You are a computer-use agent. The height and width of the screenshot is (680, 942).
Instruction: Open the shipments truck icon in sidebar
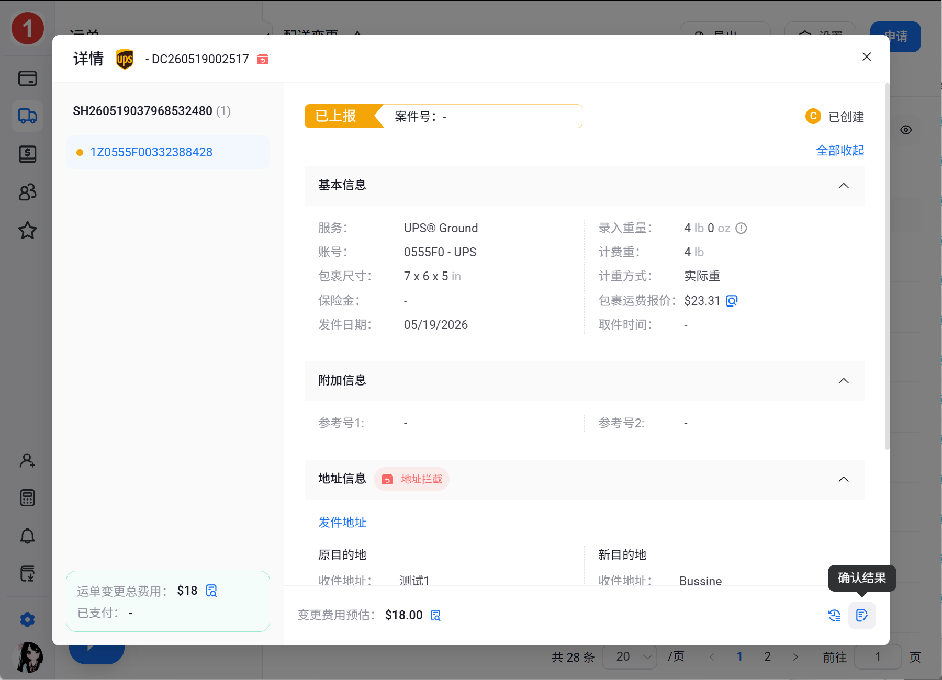click(x=27, y=116)
